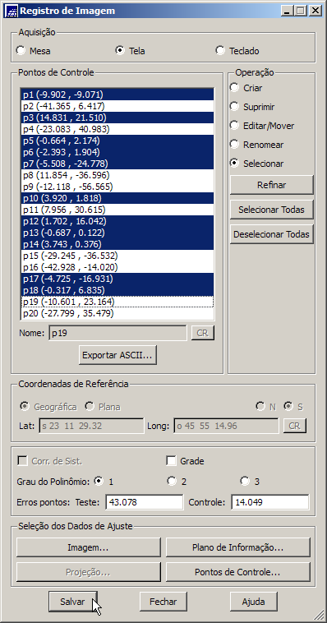The image size is (327, 623).
Task: Select the Criar operation
Action: (x=234, y=88)
